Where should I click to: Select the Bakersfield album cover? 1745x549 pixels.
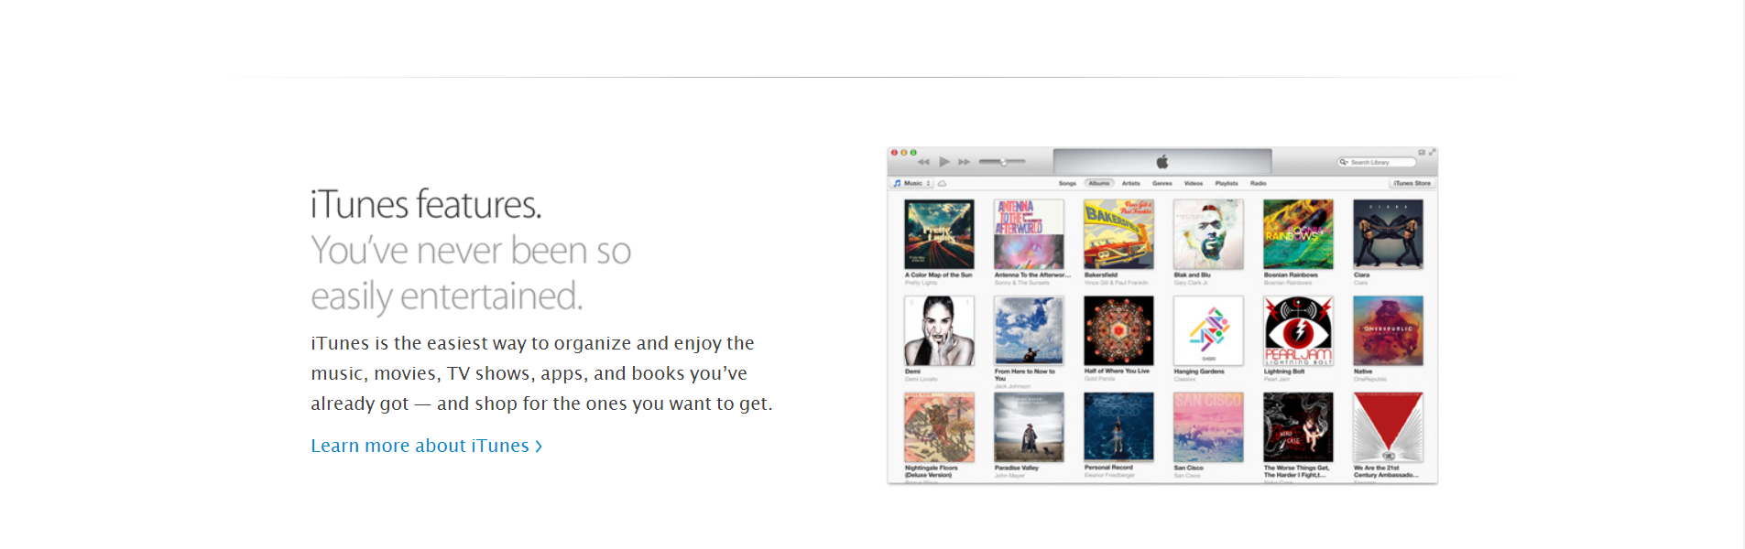pyautogui.click(x=1118, y=234)
